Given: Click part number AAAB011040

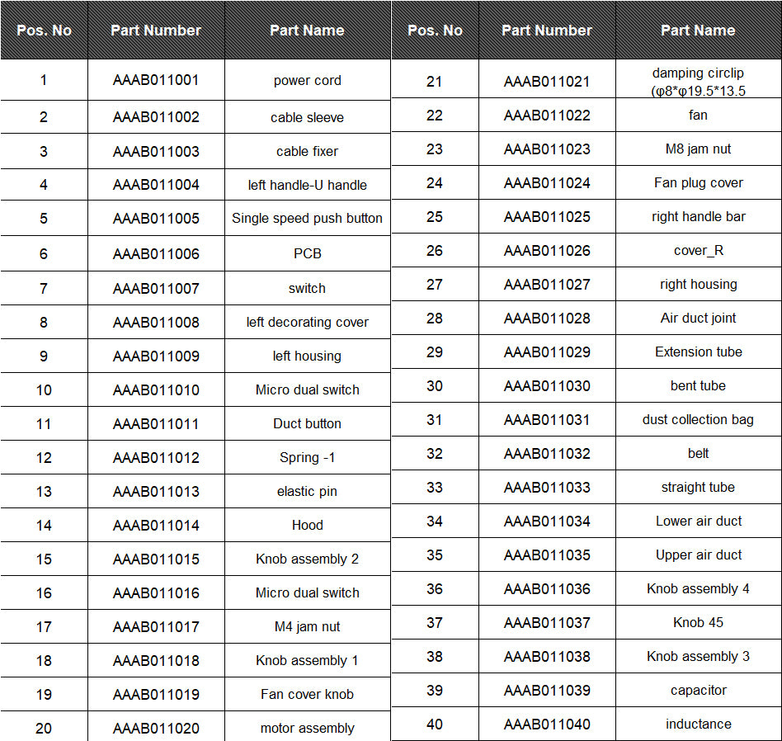Looking at the screenshot, I should [x=547, y=724].
